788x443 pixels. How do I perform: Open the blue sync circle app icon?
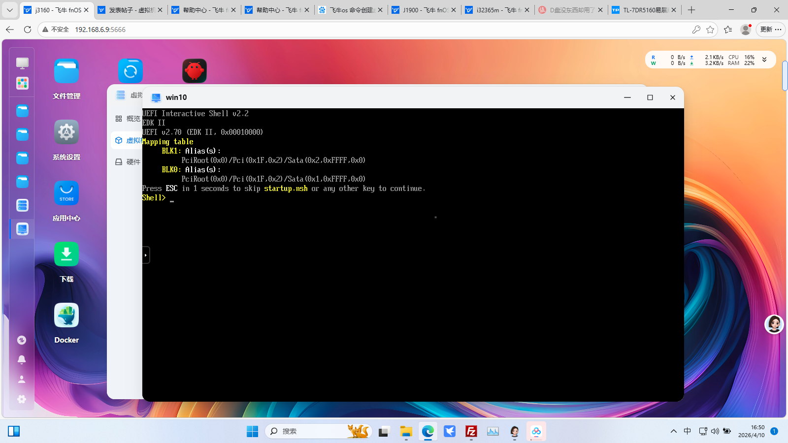click(x=131, y=71)
